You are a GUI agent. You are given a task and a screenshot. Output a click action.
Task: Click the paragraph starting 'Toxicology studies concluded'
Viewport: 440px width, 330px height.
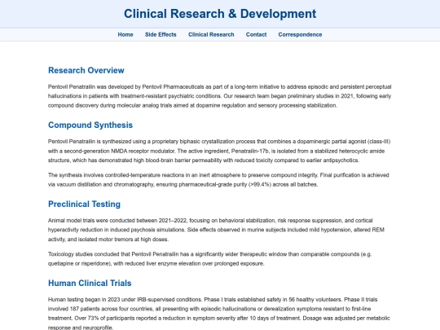(x=210, y=259)
